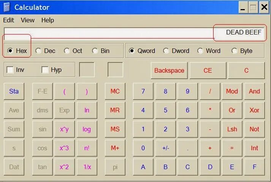Click hex digit F button
Viewport: 271px width, 182px height.
click(x=254, y=167)
